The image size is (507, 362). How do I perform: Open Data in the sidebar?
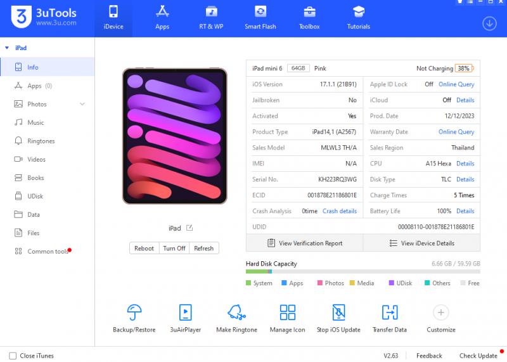click(48, 215)
